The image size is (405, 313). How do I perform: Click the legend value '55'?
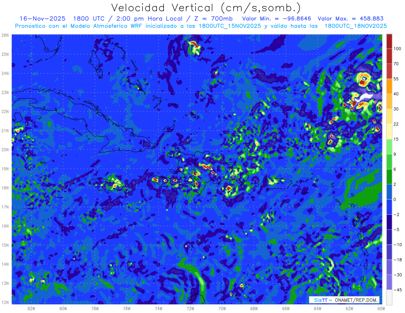click(x=396, y=78)
